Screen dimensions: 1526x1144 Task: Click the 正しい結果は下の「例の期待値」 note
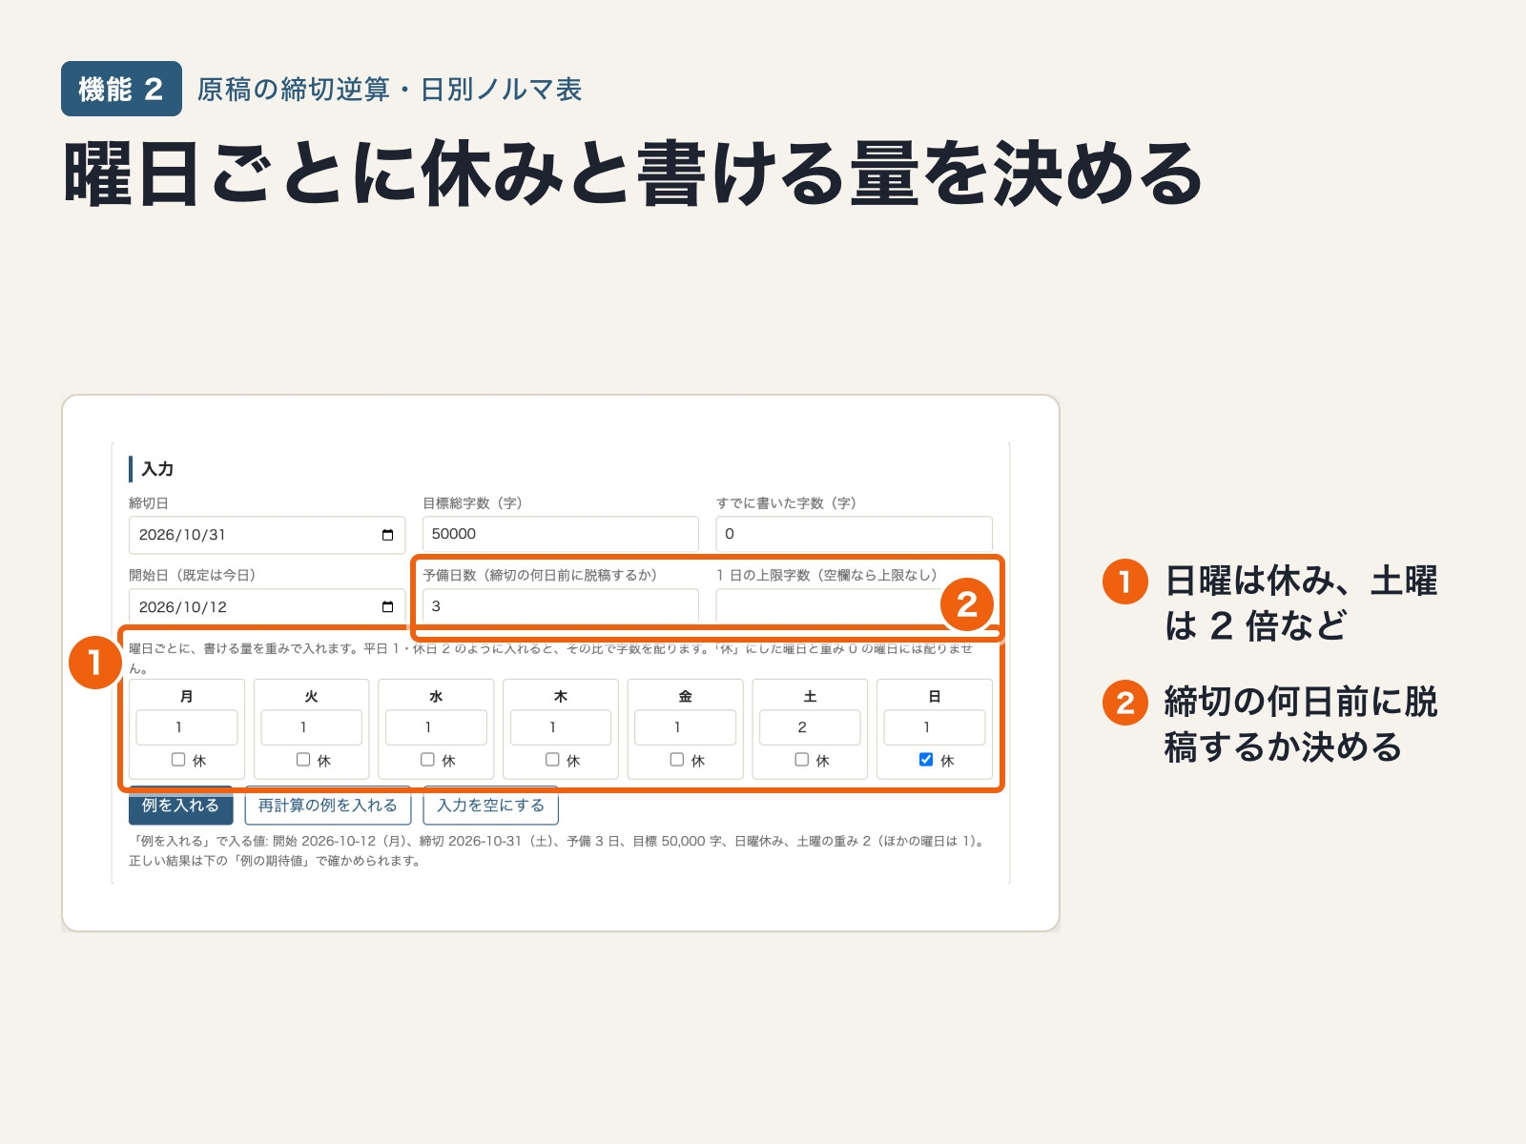(x=276, y=861)
